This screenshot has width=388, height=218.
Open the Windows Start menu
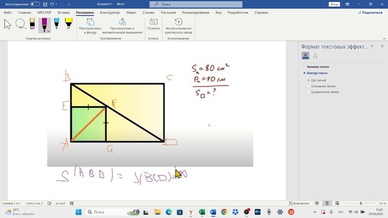[78, 212]
